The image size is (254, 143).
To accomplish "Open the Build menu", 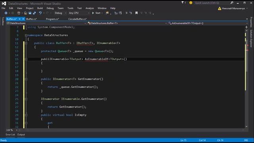I will pyautogui.click(x=40, y=8).
